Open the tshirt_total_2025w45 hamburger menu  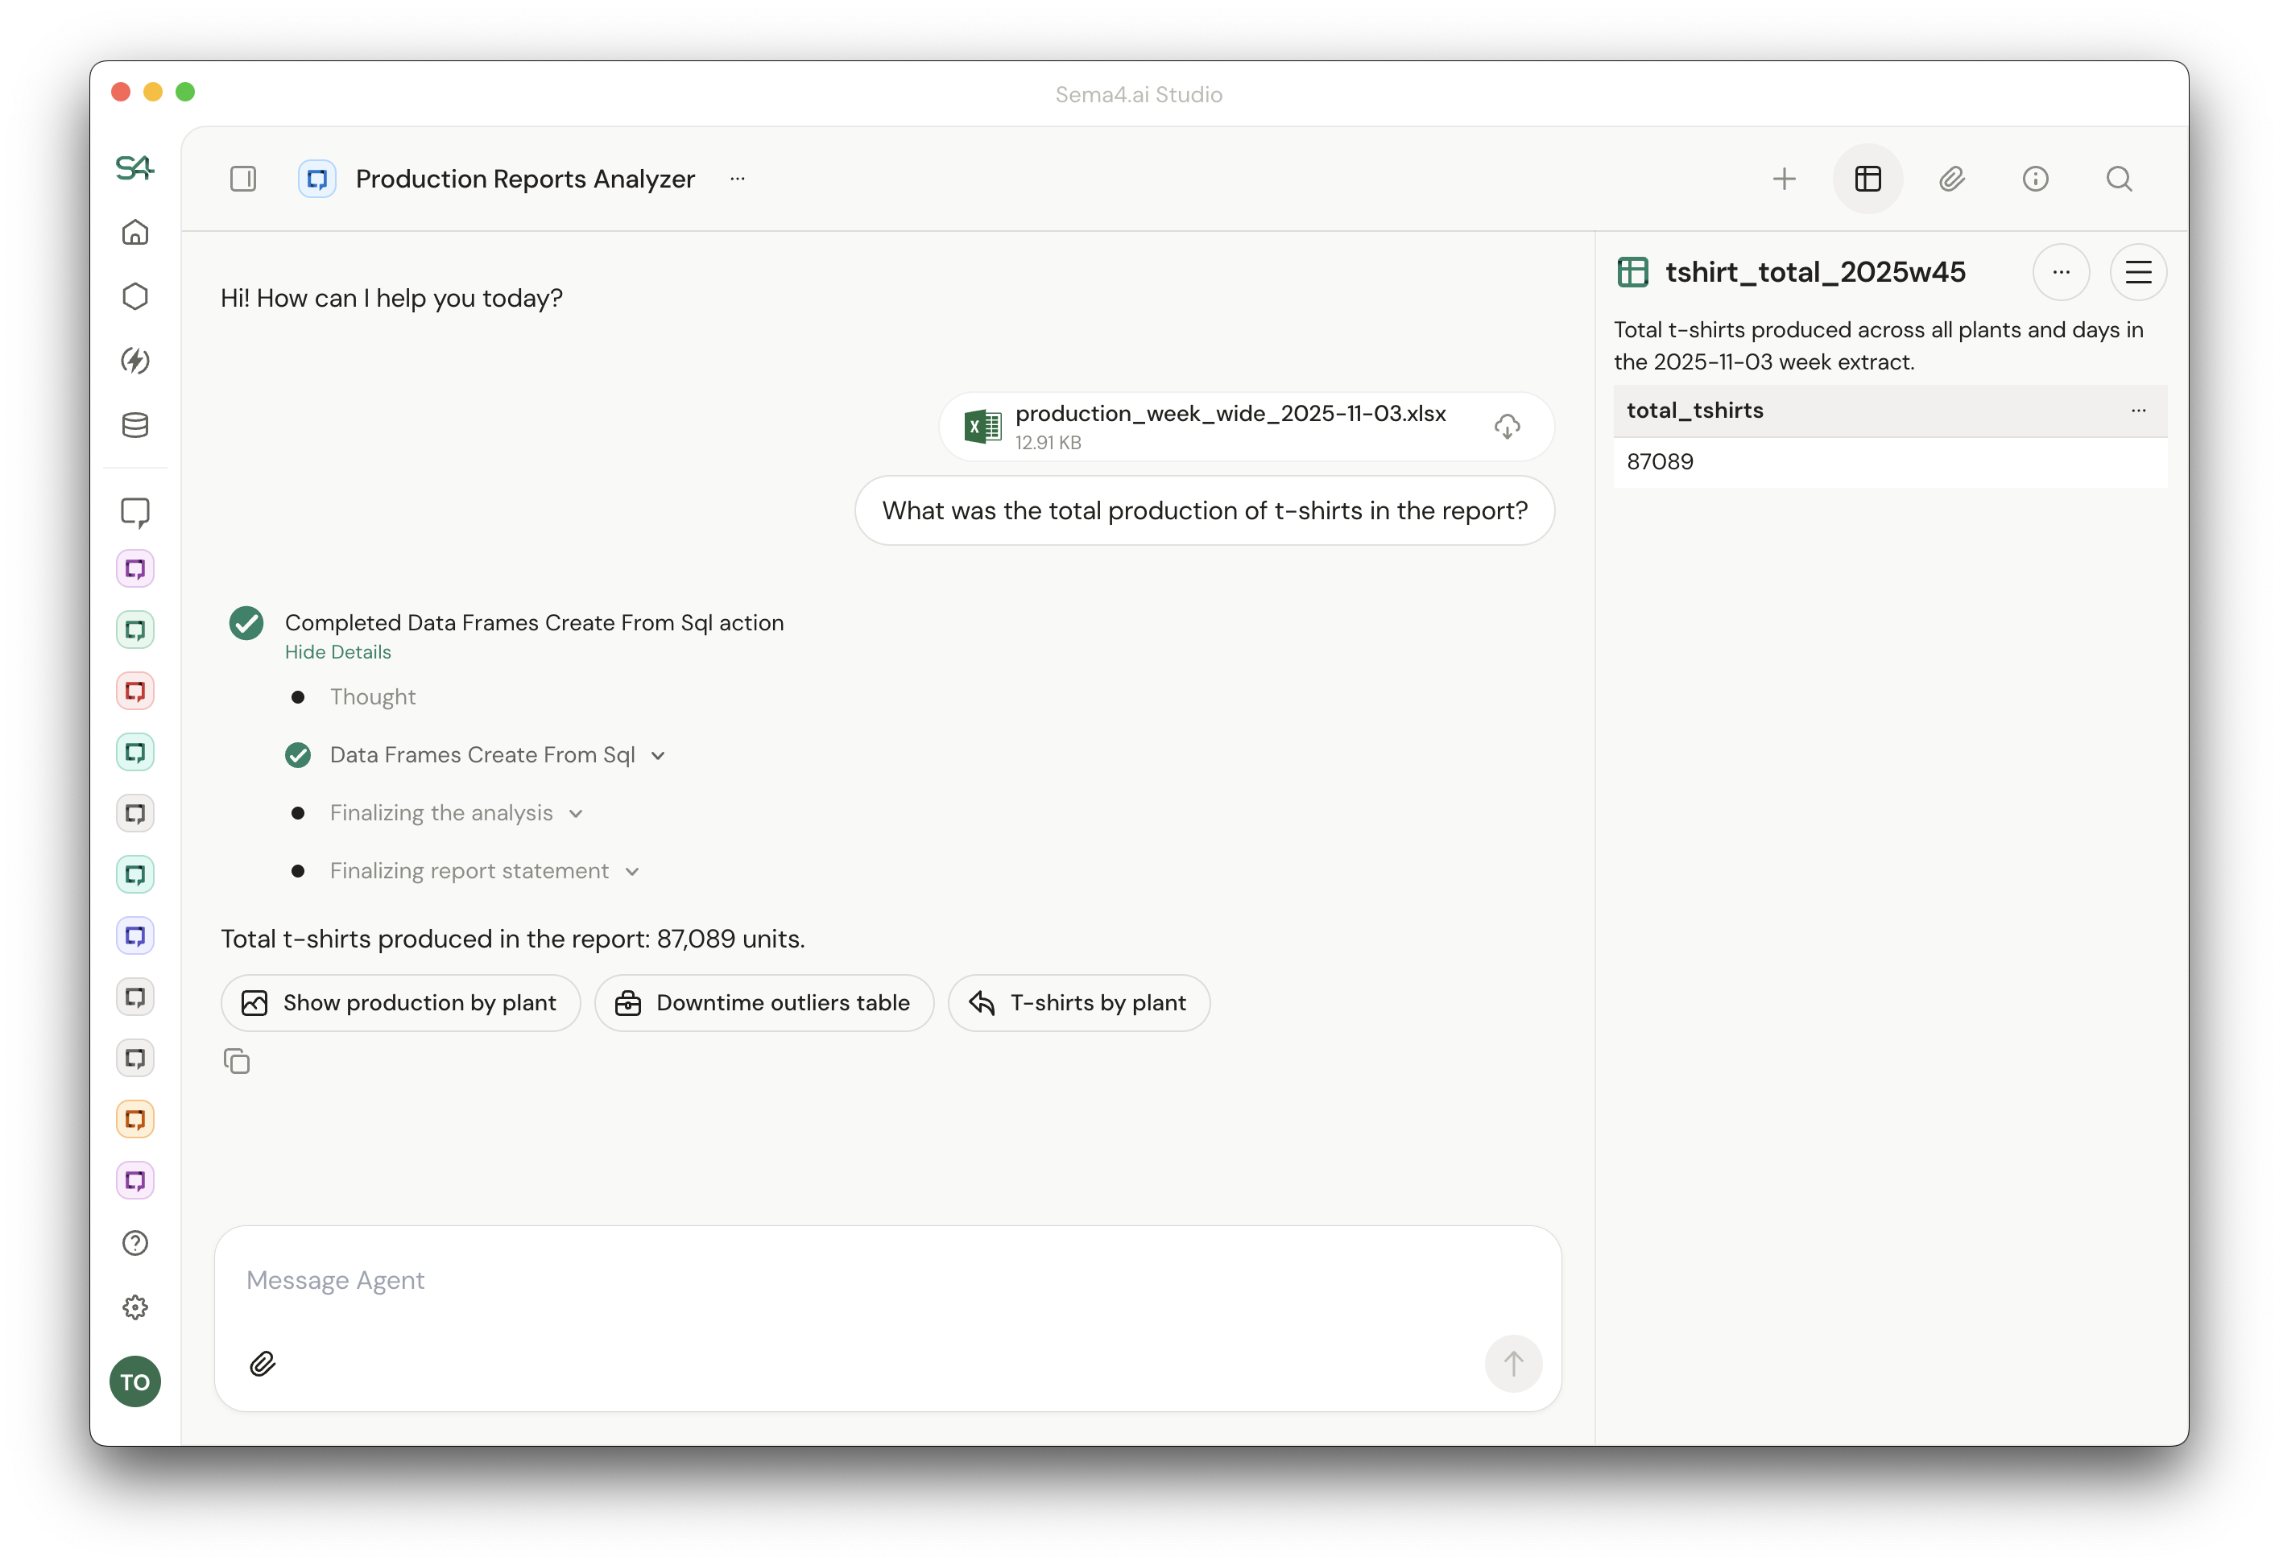pyautogui.click(x=2138, y=271)
